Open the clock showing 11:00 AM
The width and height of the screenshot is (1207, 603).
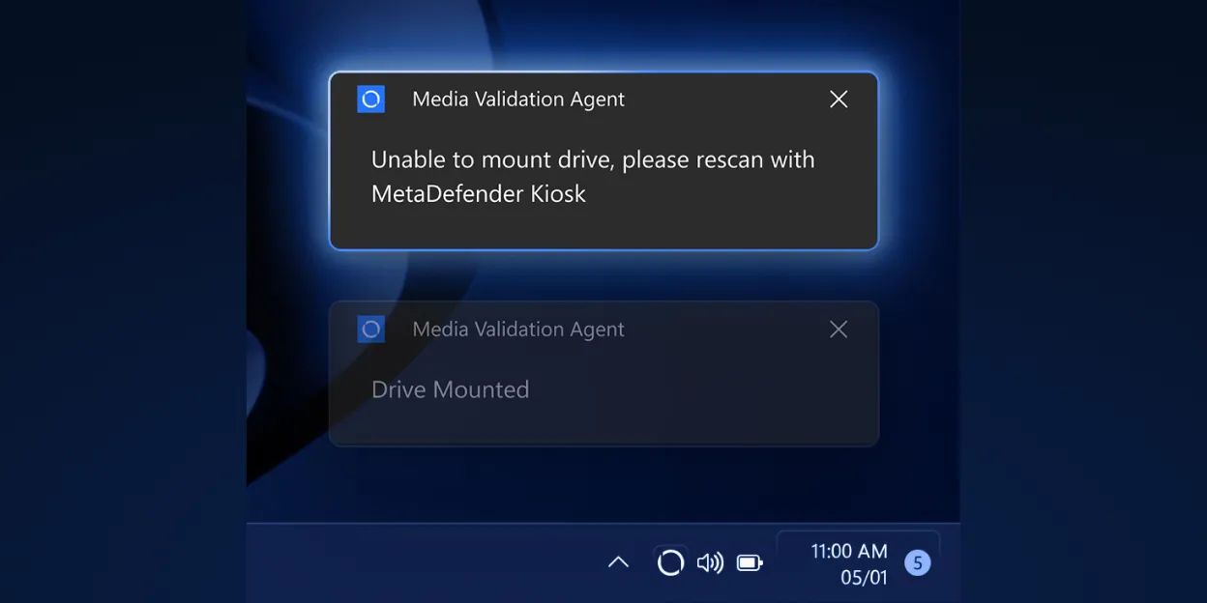[x=848, y=551]
